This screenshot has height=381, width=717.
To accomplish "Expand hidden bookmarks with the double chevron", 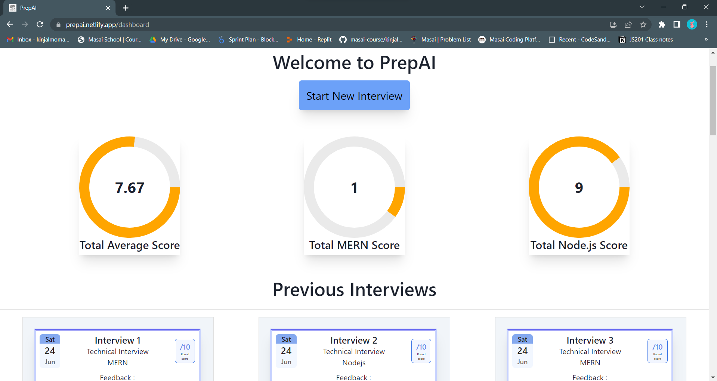I will 706,39.
